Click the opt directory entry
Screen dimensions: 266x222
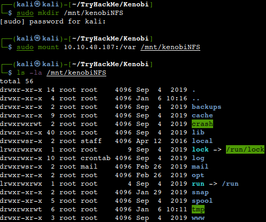(x=198, y=175)
